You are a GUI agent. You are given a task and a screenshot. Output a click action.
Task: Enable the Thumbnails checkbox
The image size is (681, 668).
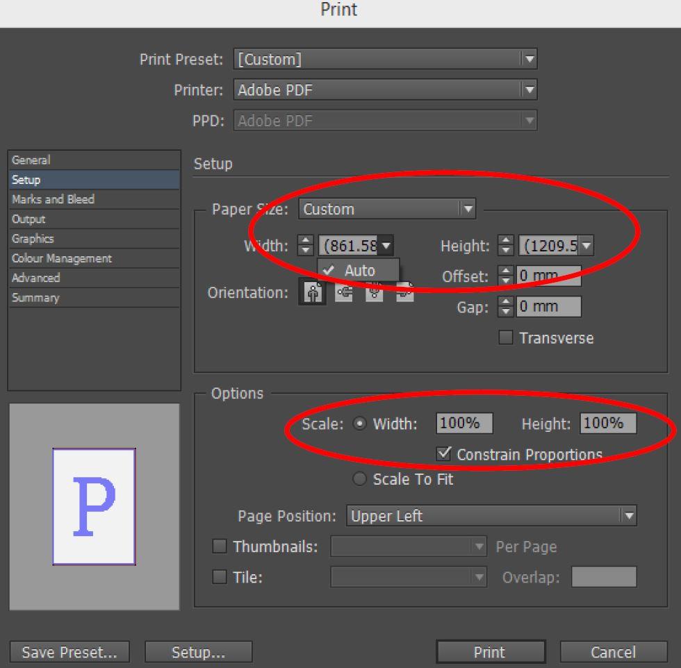pos(220,546)
